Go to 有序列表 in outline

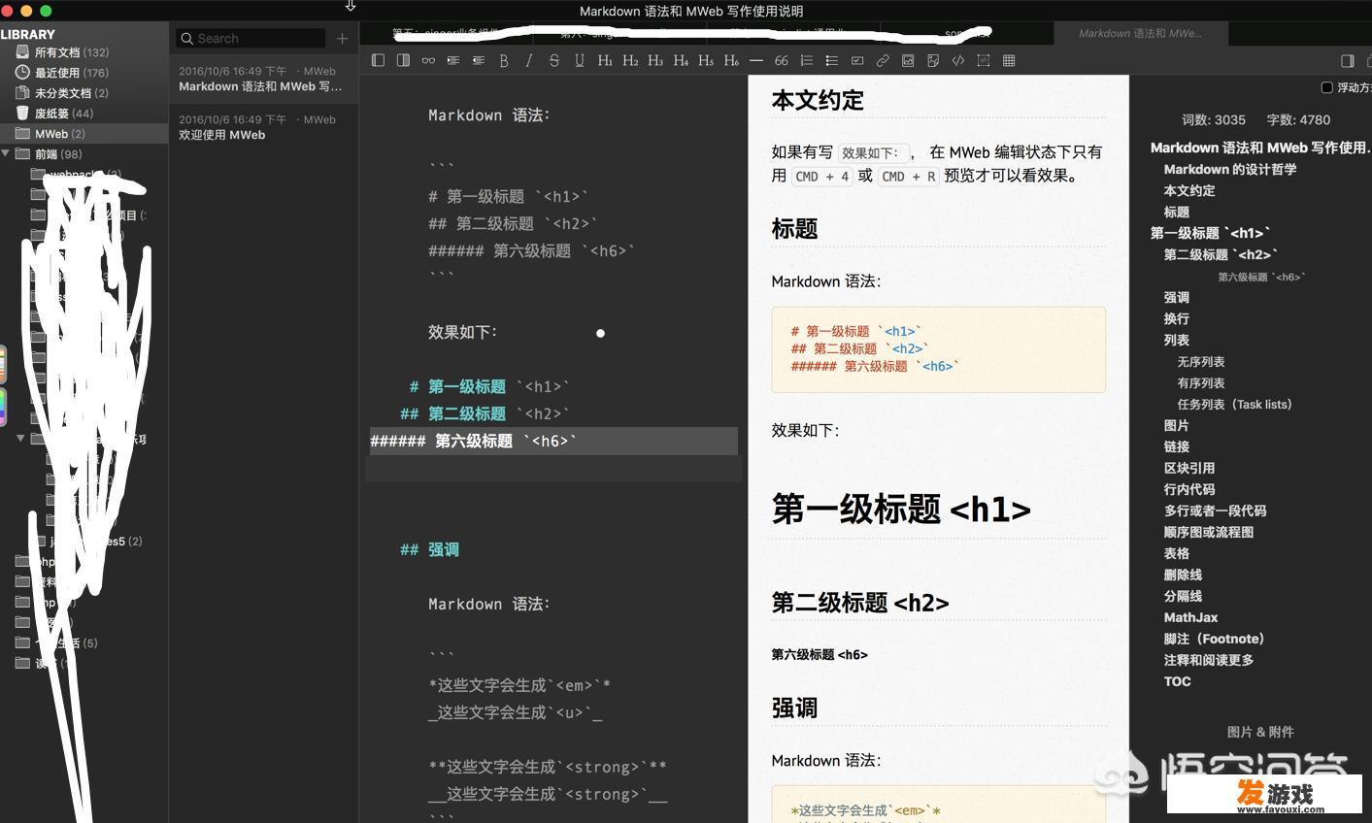[x=1200, y=382]
